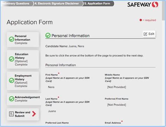Open the Employment History section
The image size is (166, 127).
click(x=23, y=81)
